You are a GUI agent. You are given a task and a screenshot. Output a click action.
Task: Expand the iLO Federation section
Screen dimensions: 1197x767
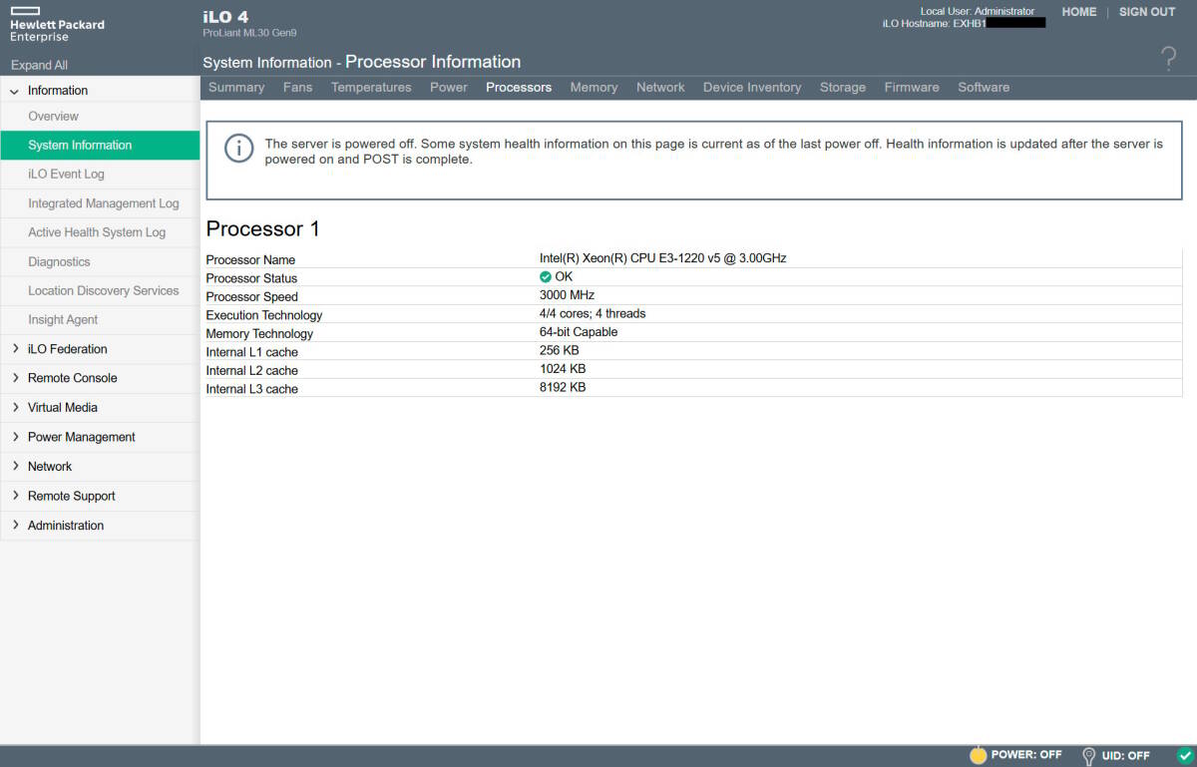[x=15, y=349]
